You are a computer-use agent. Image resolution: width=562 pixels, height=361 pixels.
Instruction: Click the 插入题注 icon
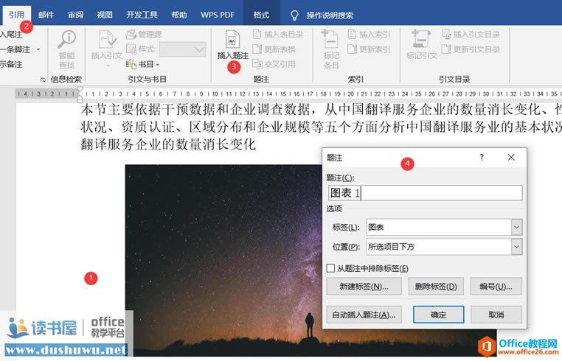point(232,38)
